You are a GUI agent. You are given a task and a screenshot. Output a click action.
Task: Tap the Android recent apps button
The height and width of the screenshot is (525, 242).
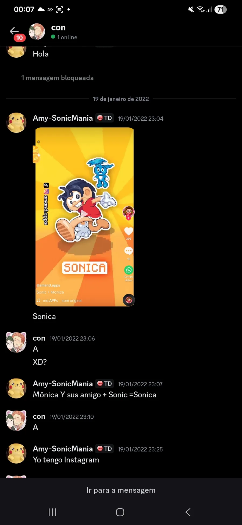click(52, 512)
